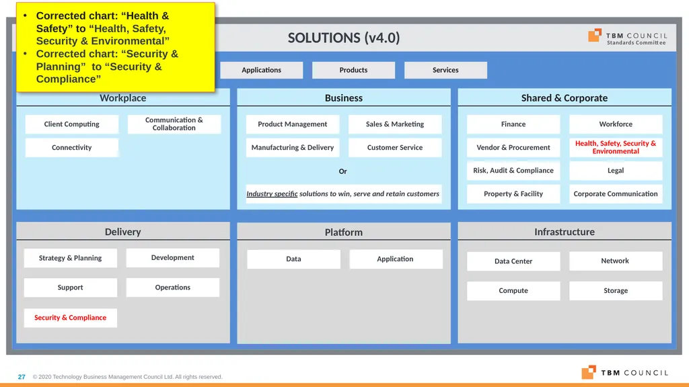Click the Compute box
Image resolution: width=689 pixels, height=387 pixels.
click(513, 290)
